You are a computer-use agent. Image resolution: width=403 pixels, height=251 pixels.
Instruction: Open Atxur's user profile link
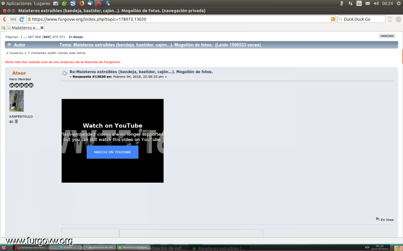[x=19, y=73]
